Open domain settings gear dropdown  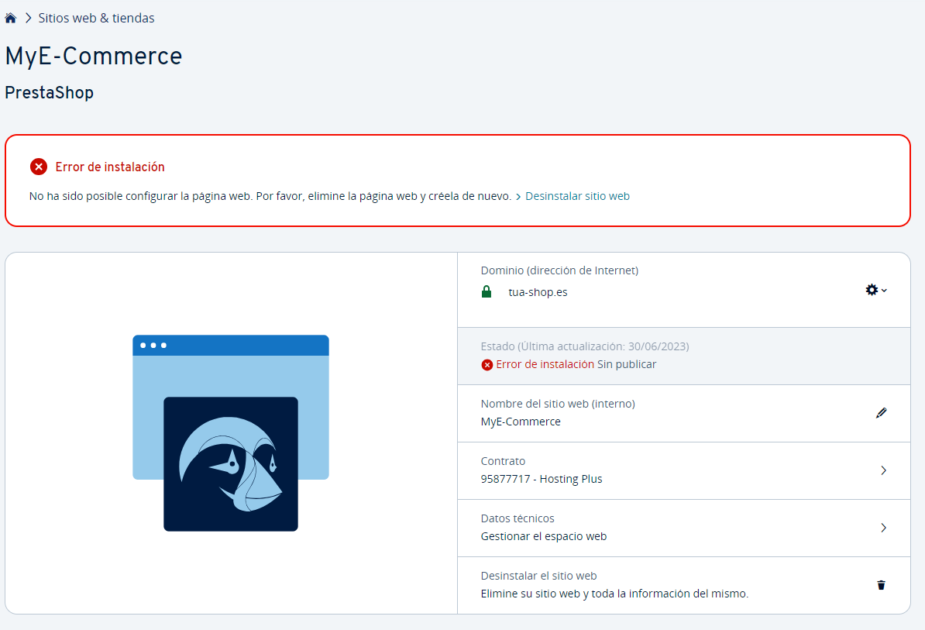click(876, 290)
